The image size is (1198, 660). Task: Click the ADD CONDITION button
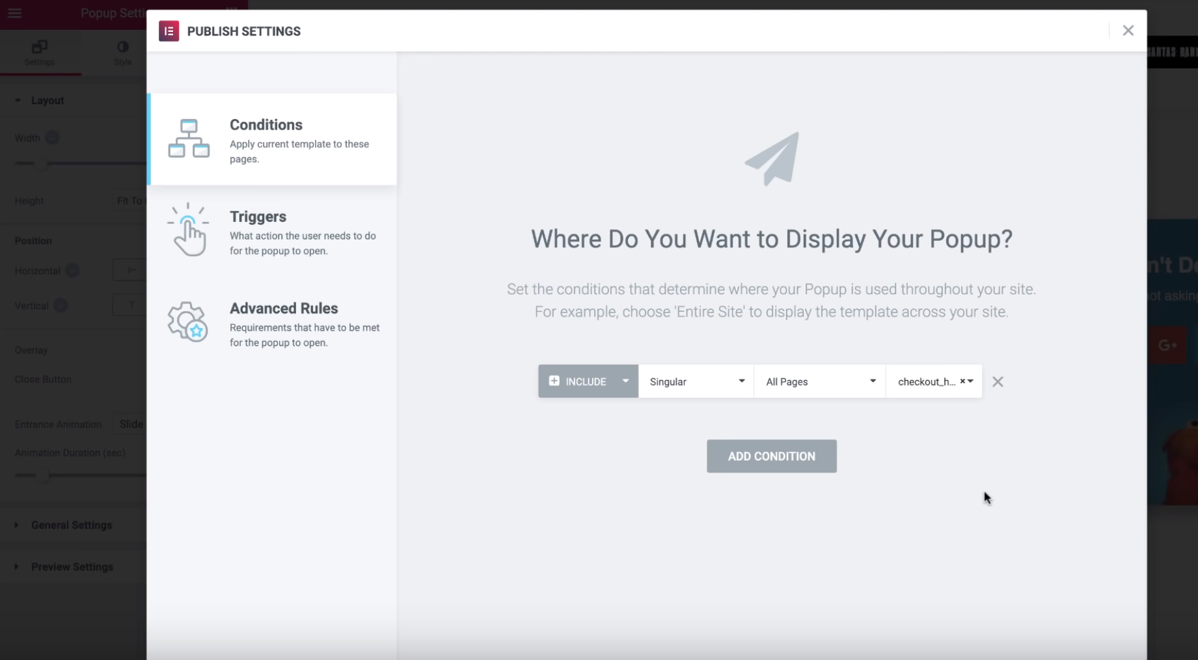[771, 456]
